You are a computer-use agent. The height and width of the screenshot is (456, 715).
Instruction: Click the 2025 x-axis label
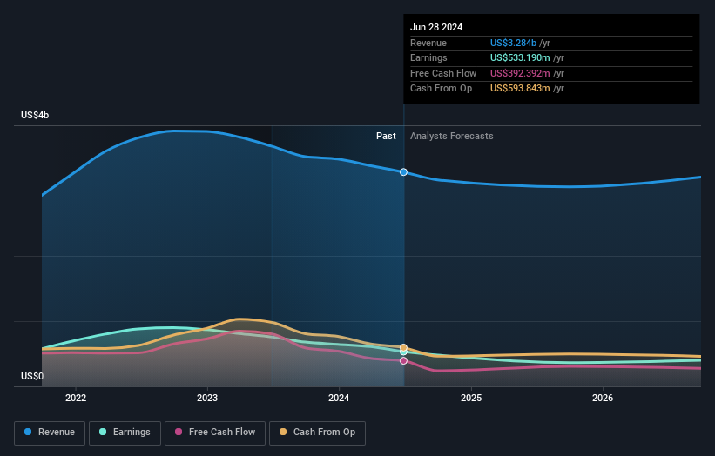coord(471,398)
